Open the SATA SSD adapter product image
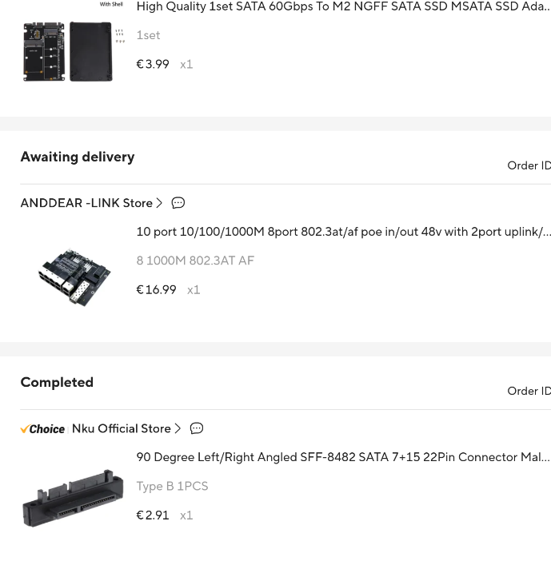 coord(72,48)
